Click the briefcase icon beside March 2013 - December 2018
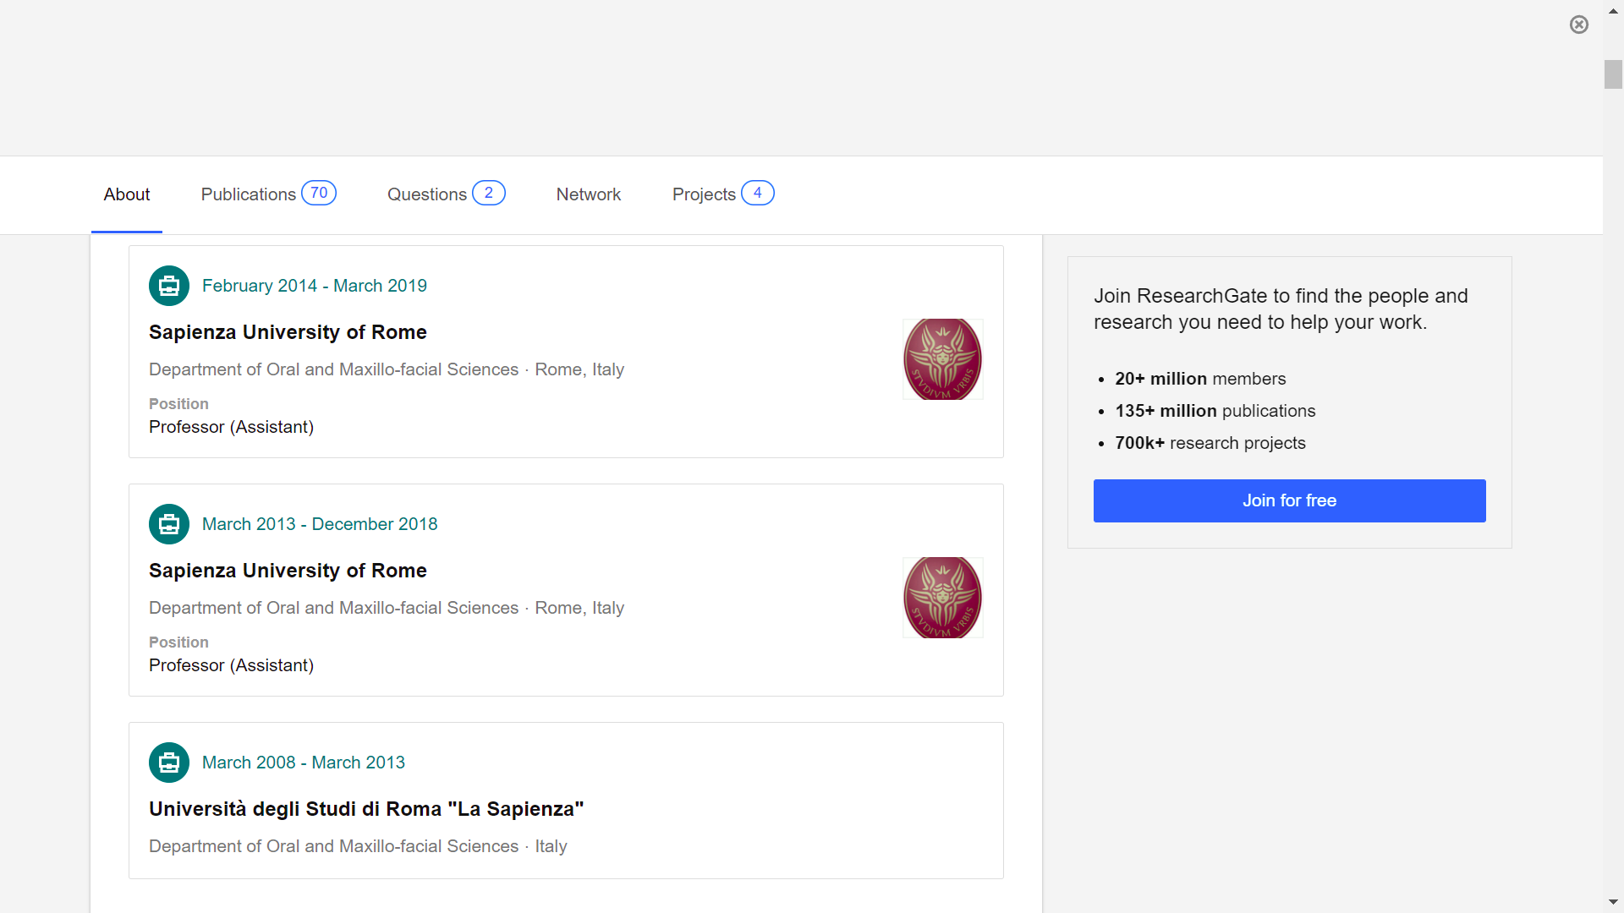 pyautogui.click(x=169, y=524)
